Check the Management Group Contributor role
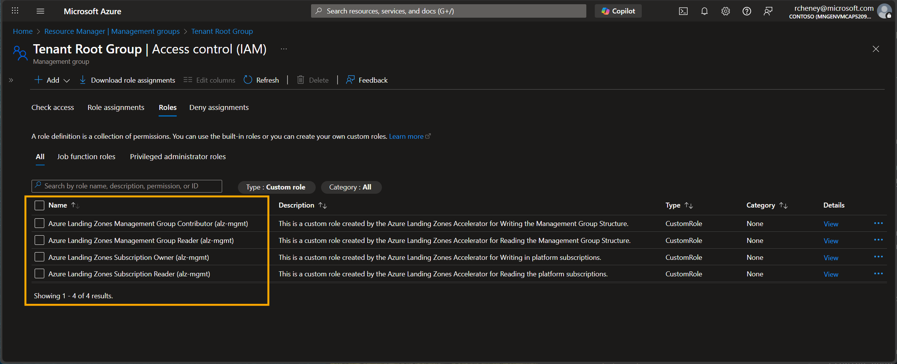This screenshot has height=364, width=897. pos(39,223)
